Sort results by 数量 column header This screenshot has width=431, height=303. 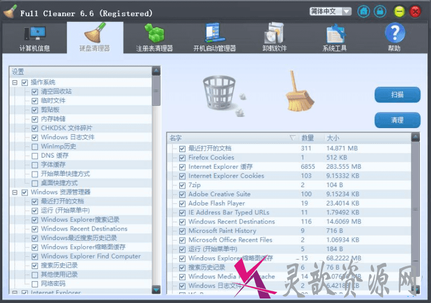click(x=307, y=138)
